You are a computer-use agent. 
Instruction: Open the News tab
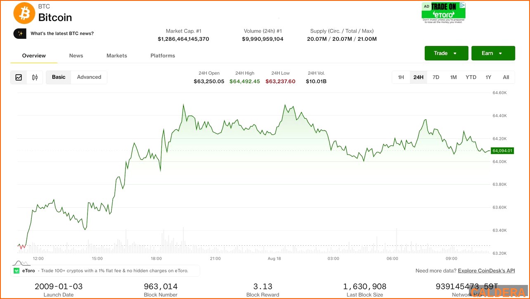[x=76, y=56]
